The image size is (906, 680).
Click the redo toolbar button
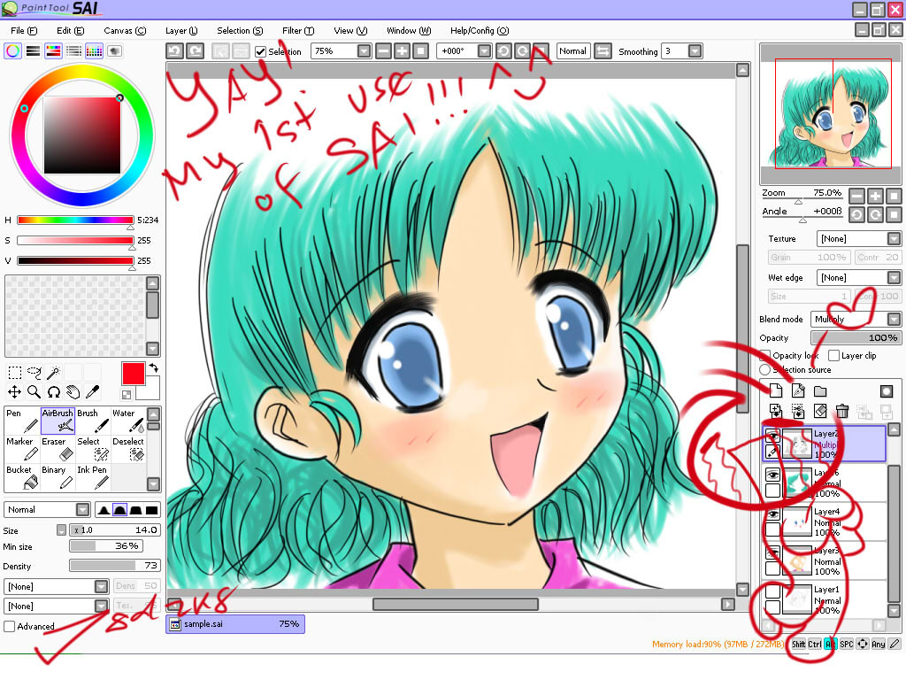coord(196,50)
